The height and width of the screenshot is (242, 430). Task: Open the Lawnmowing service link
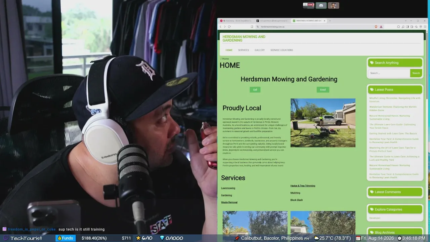[228, 188]
